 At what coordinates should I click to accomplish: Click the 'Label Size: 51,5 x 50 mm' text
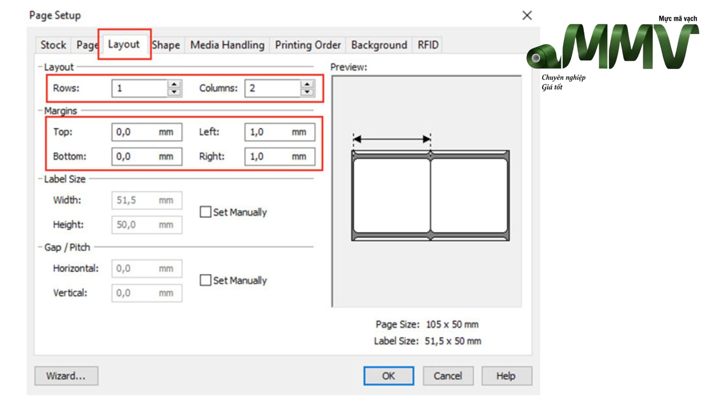(427, 341)
